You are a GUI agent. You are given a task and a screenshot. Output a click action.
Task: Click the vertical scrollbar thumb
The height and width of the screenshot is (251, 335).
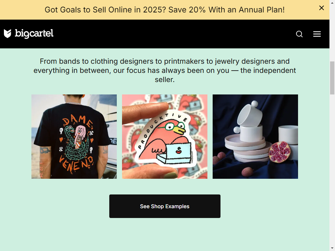tap(332, 78)
